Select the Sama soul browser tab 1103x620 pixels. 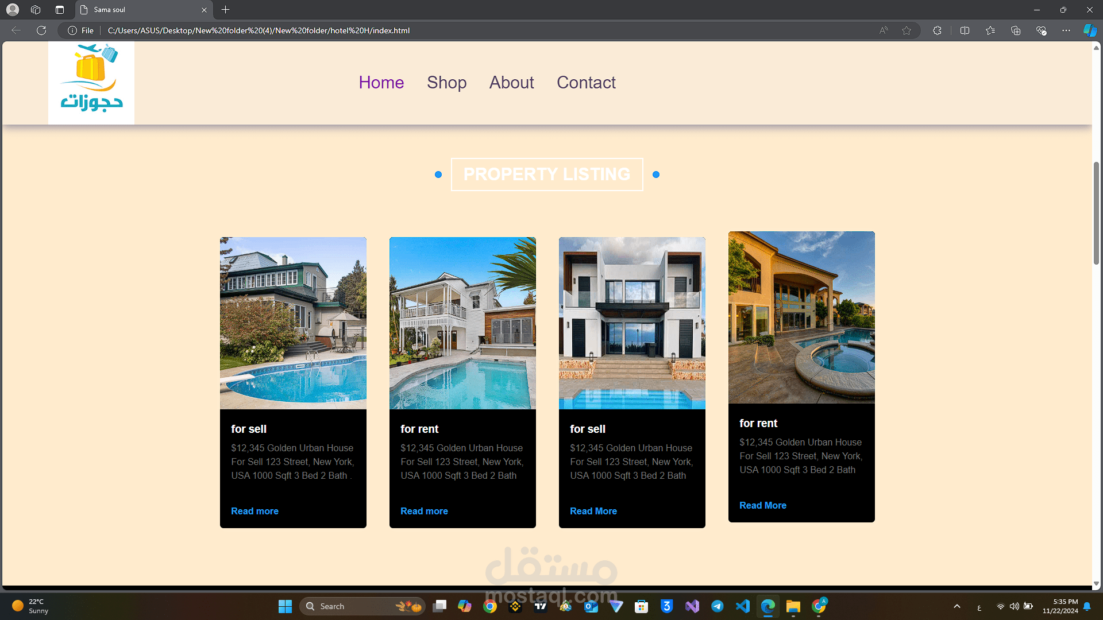click(x=144, y=10)
